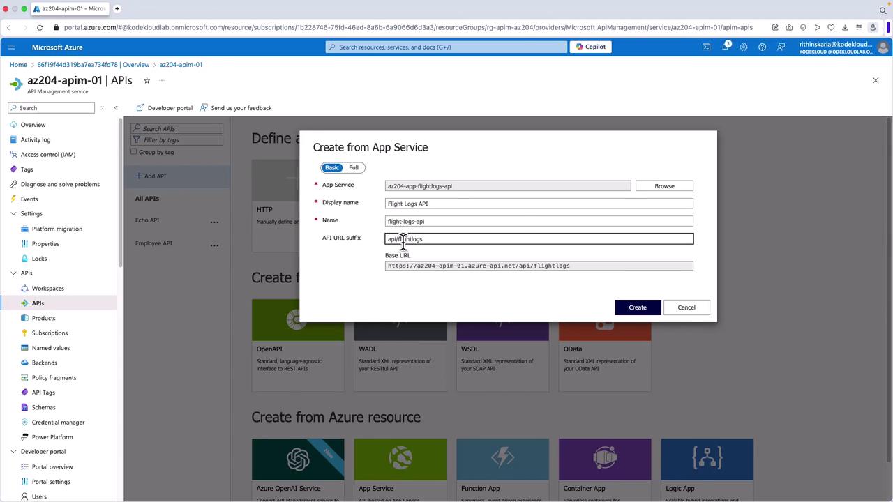This screenshot has height=502, width=893.
Task: Switch to the Full toggle option
Action: pos(354,167)
